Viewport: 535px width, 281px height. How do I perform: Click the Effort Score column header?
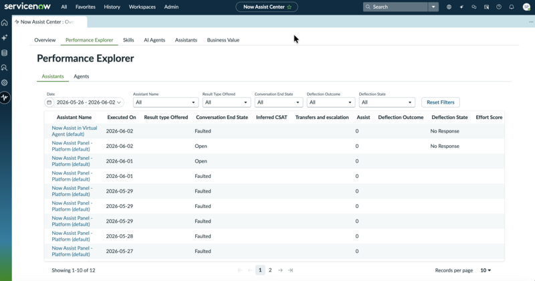[489, 117]
